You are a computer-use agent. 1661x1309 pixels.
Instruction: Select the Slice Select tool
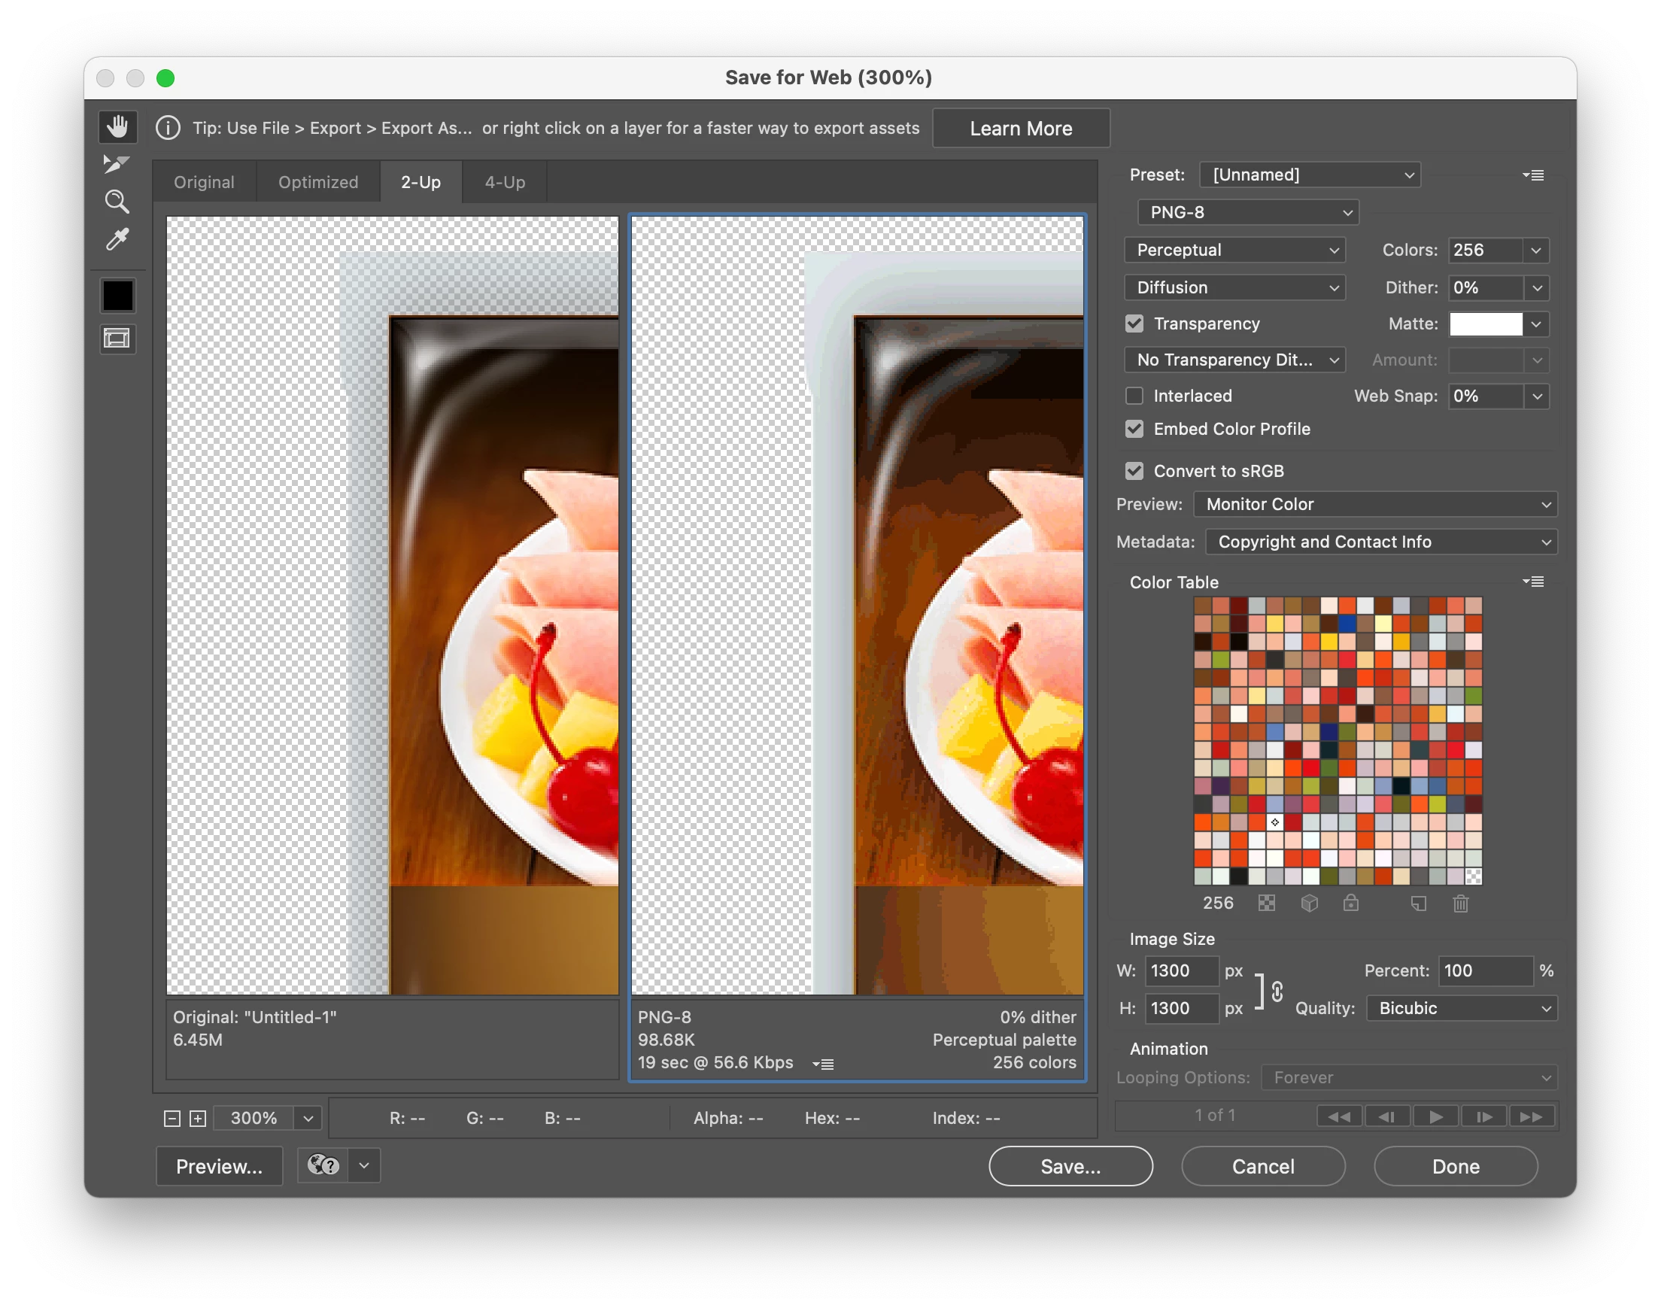[117, 164]
